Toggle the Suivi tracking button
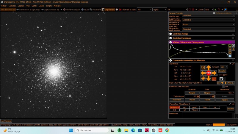 click(x=214, y=79)
